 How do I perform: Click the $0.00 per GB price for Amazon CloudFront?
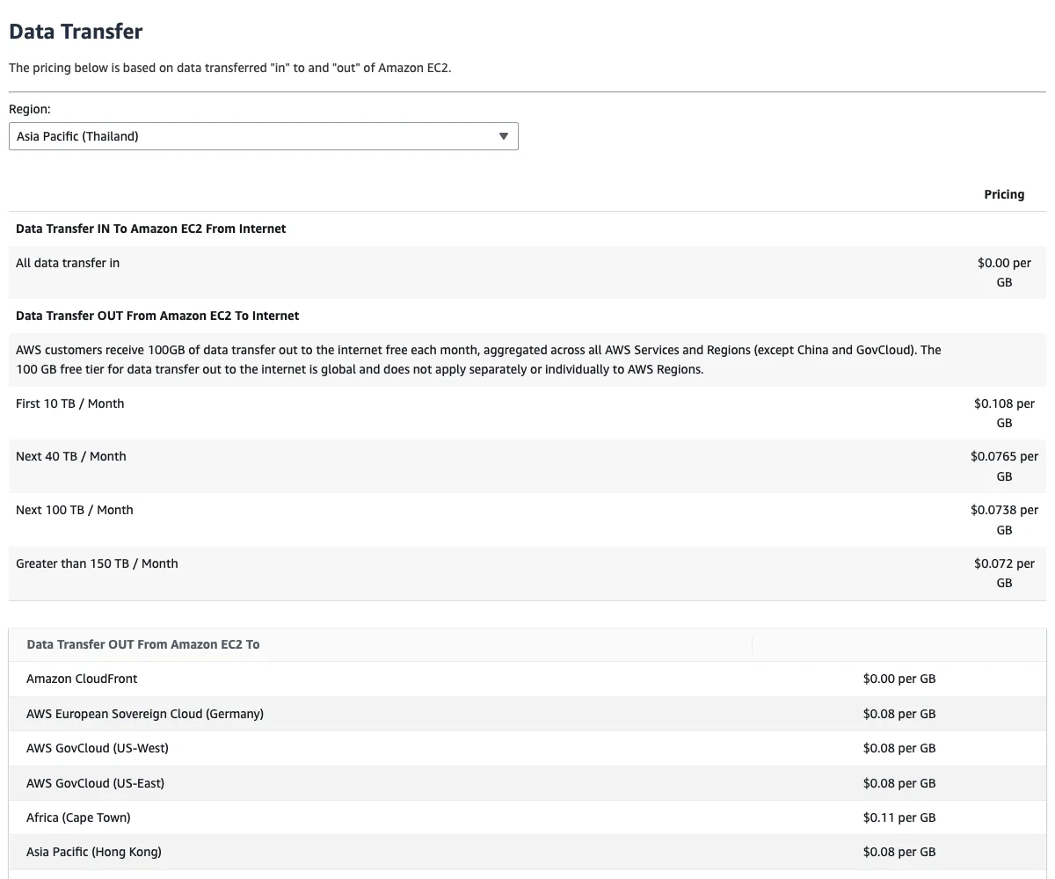point(899,679)
